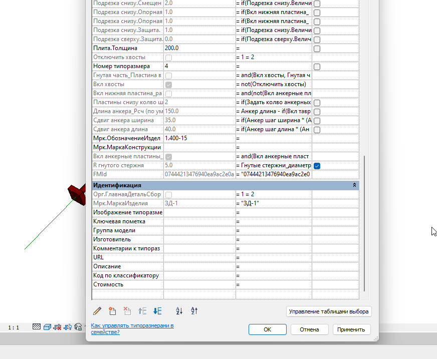This screenshot has height=359, width=437.
Task: Click the Применить button
Action: coord(351,329)
